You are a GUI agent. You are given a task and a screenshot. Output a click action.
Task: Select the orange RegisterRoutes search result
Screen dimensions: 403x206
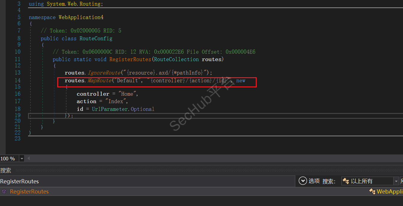point(29,191)
